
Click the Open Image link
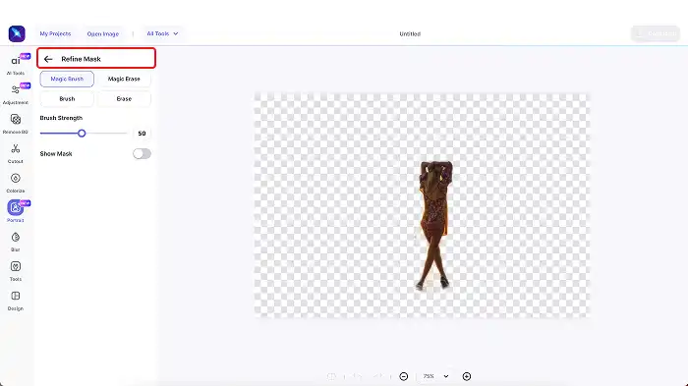point(102,33)
